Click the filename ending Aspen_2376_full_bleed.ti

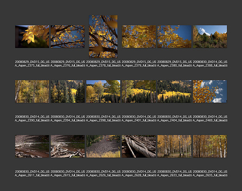(x=68, y=64)
